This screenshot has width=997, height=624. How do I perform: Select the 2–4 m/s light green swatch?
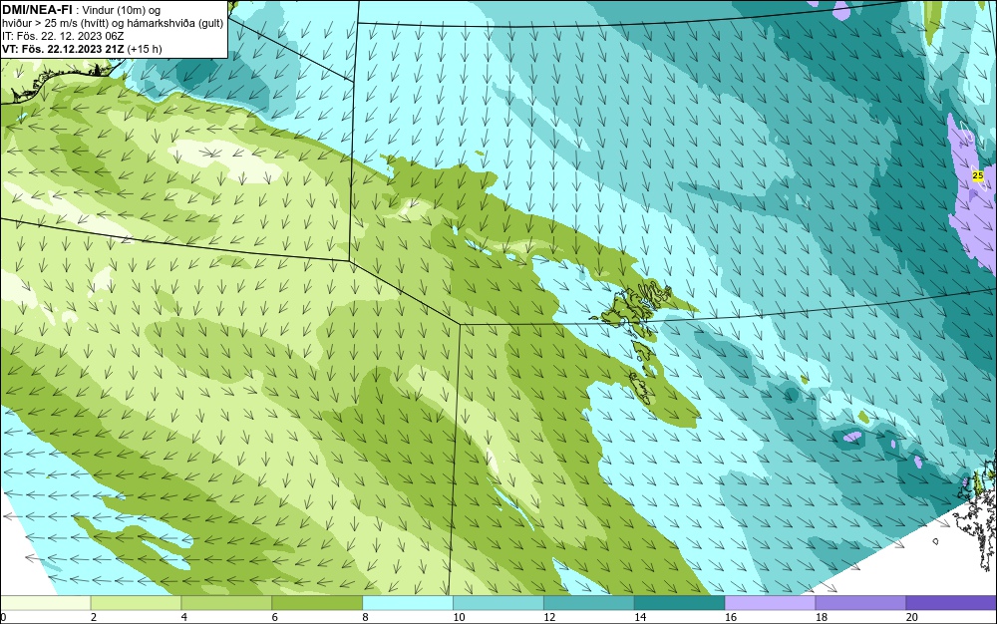pos(136,603)
